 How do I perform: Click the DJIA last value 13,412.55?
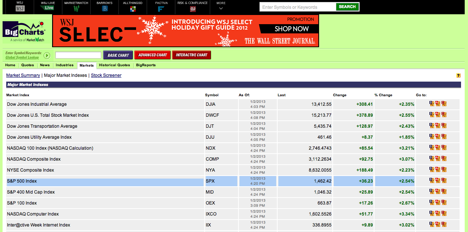(321, 104)
